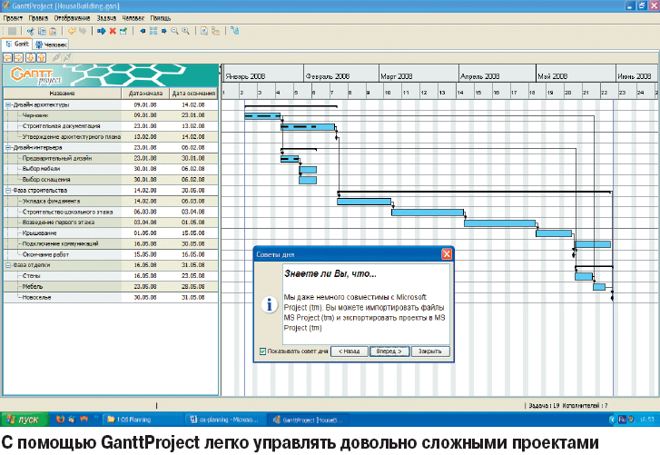Click the blue new task arrow icon

(100, 30)
